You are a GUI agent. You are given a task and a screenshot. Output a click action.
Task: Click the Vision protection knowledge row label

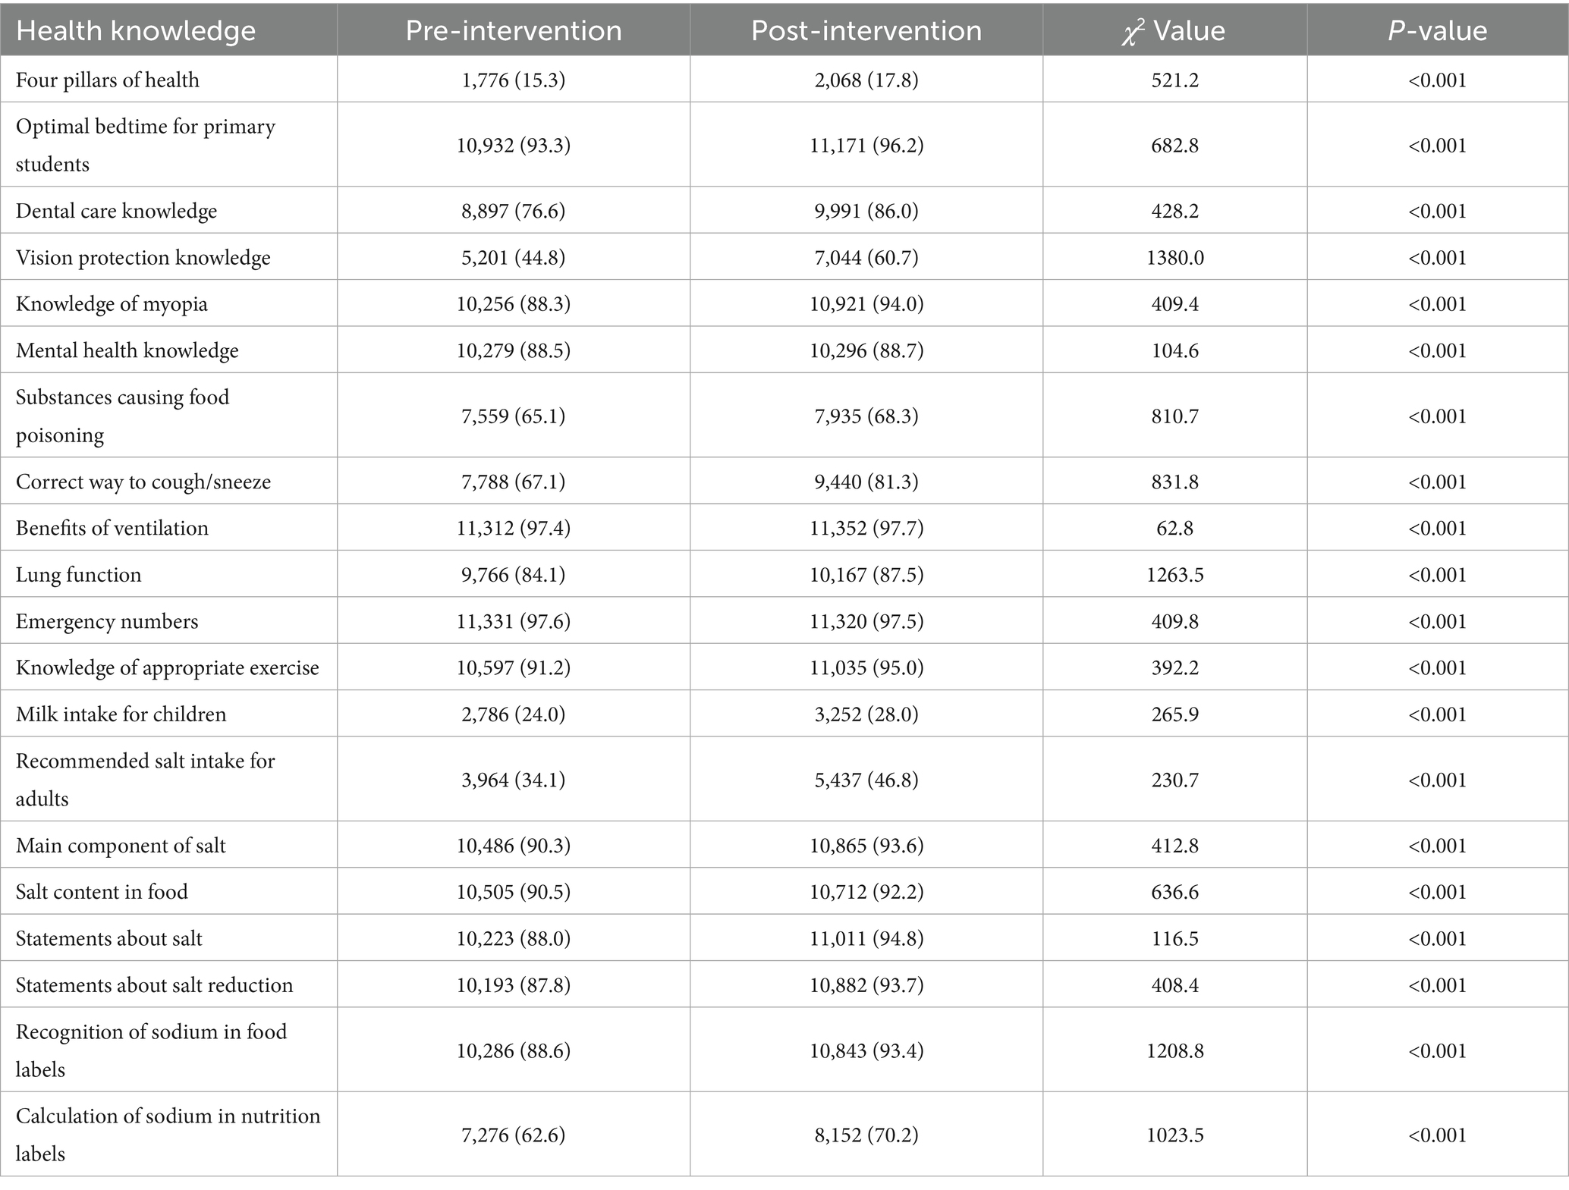pos(143,257)
